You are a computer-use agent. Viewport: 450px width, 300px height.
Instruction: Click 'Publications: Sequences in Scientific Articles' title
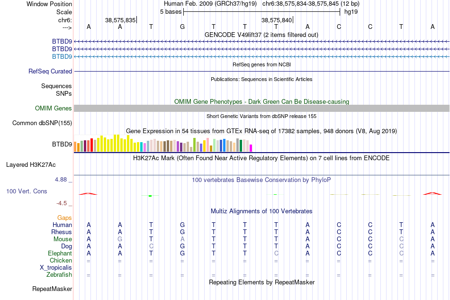(x=261, y=79)
